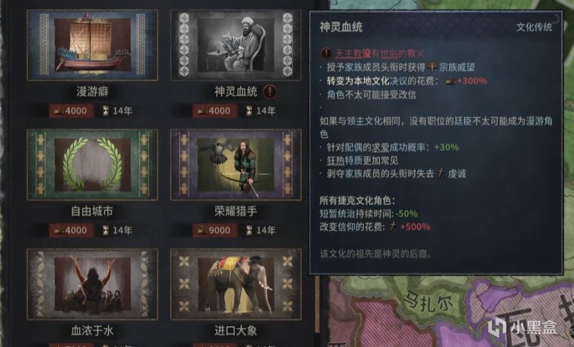Click the red warning icon beside 神灵血统

(270, 91)
